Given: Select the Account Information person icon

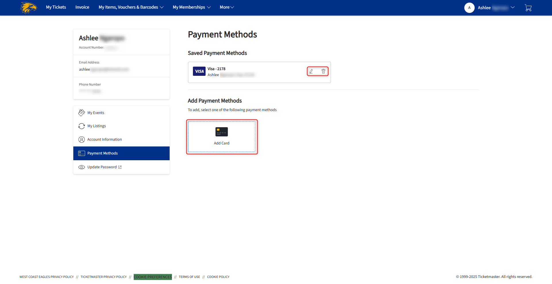Looking at the screenshot, I should [x=82, y=139].
